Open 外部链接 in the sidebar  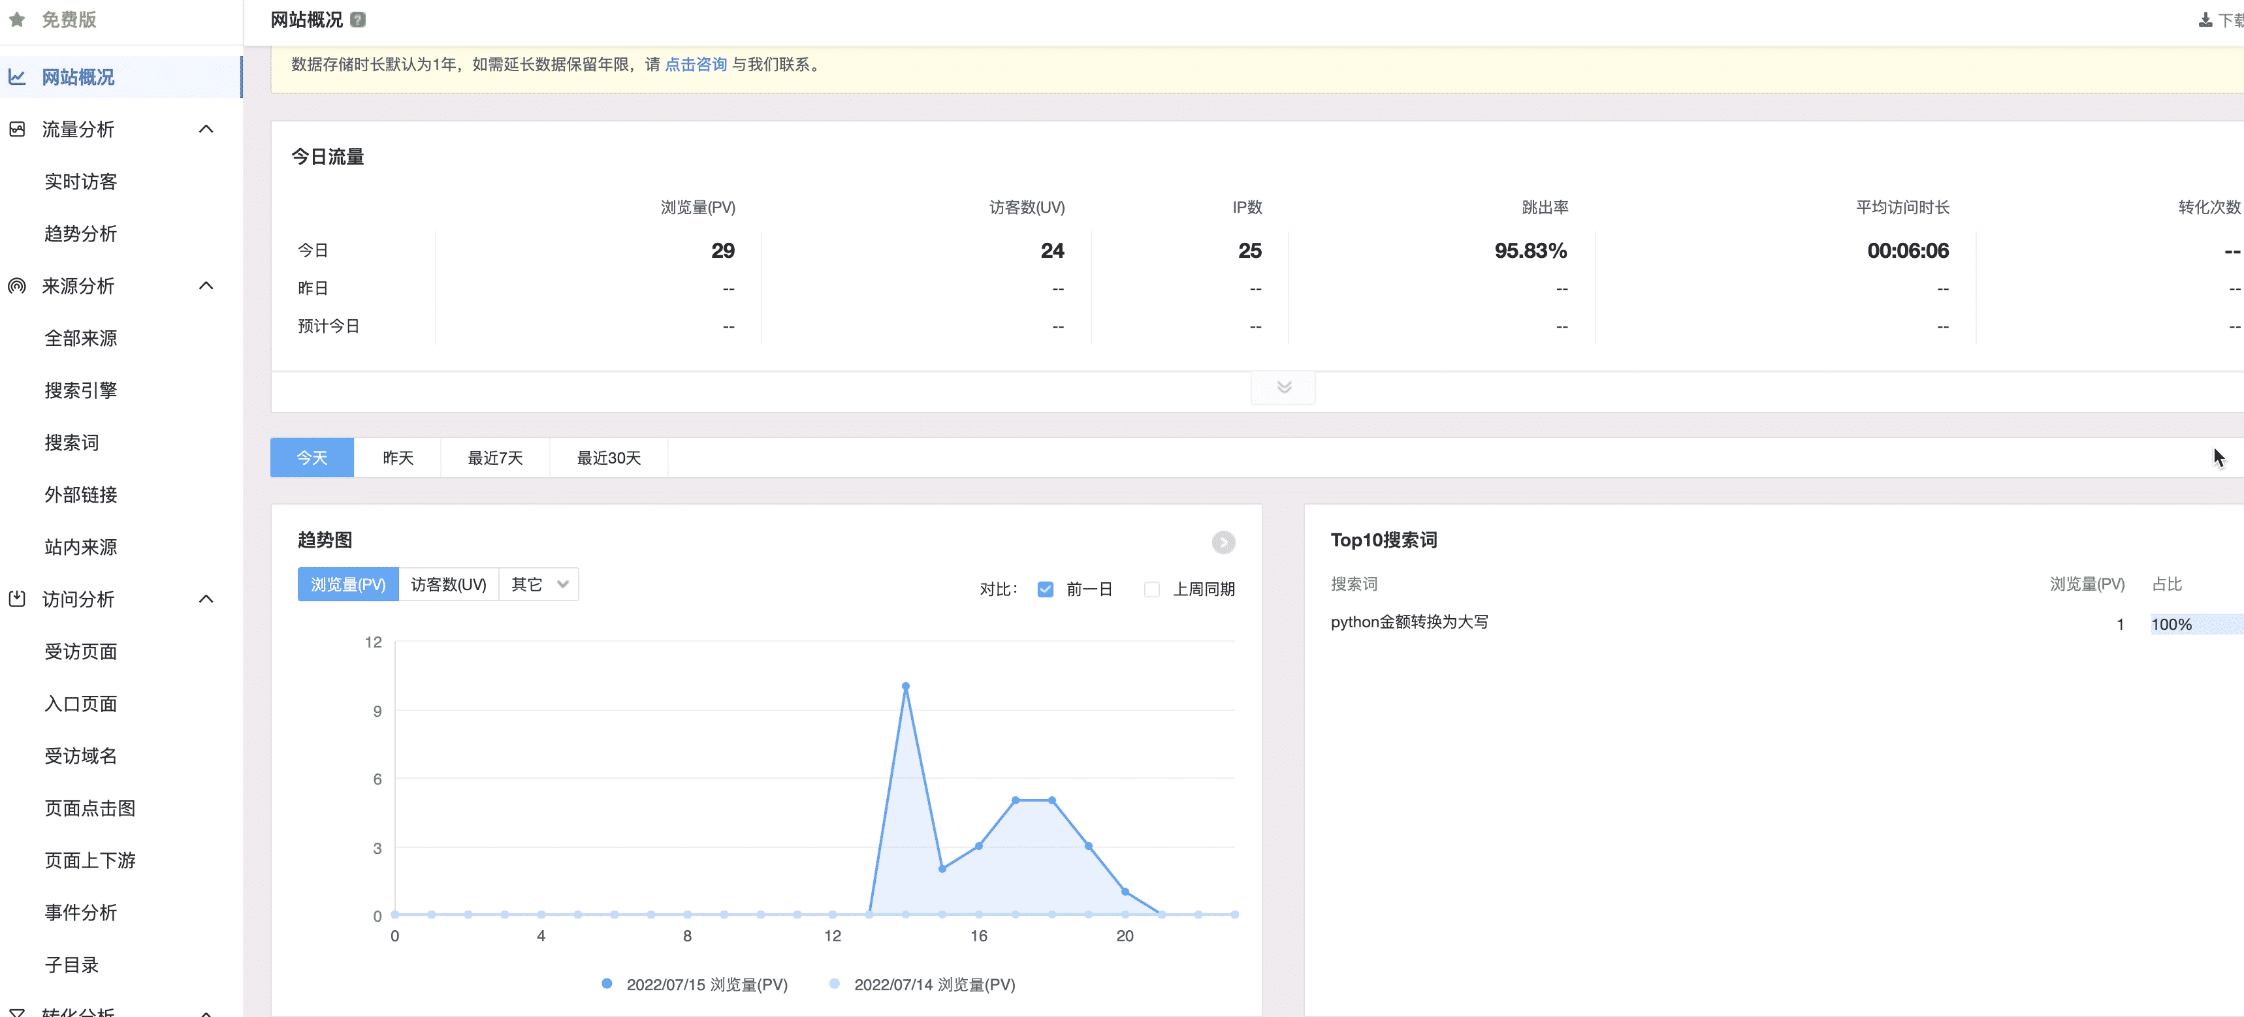coord(80,495)
